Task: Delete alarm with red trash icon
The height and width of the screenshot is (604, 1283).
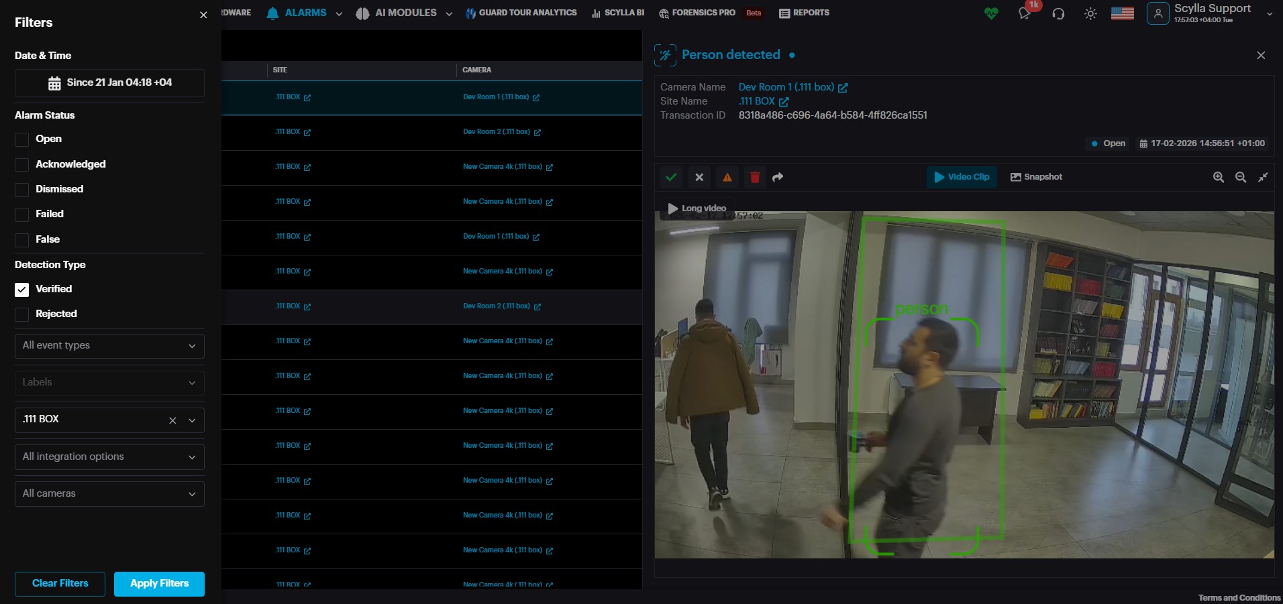Action: [x=755, y=178]
